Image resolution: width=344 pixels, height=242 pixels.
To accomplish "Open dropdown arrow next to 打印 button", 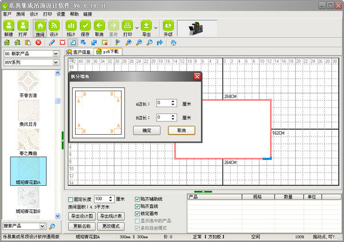I will point(136,27).
